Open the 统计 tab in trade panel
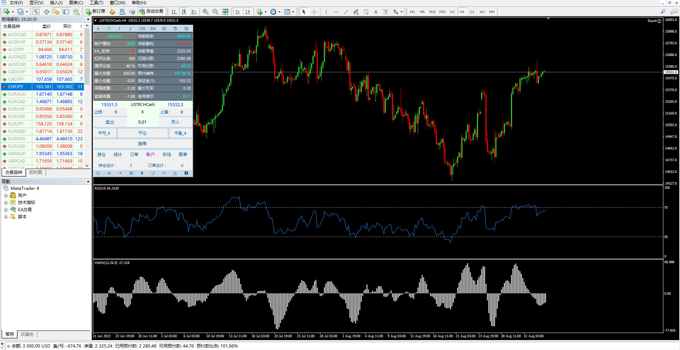 pos(118,155)
